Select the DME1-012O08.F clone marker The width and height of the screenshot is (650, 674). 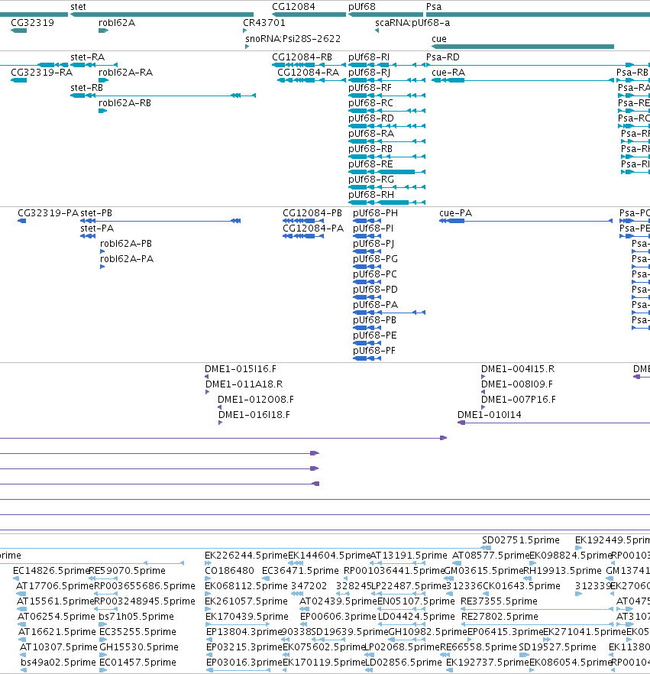(219, 407)
